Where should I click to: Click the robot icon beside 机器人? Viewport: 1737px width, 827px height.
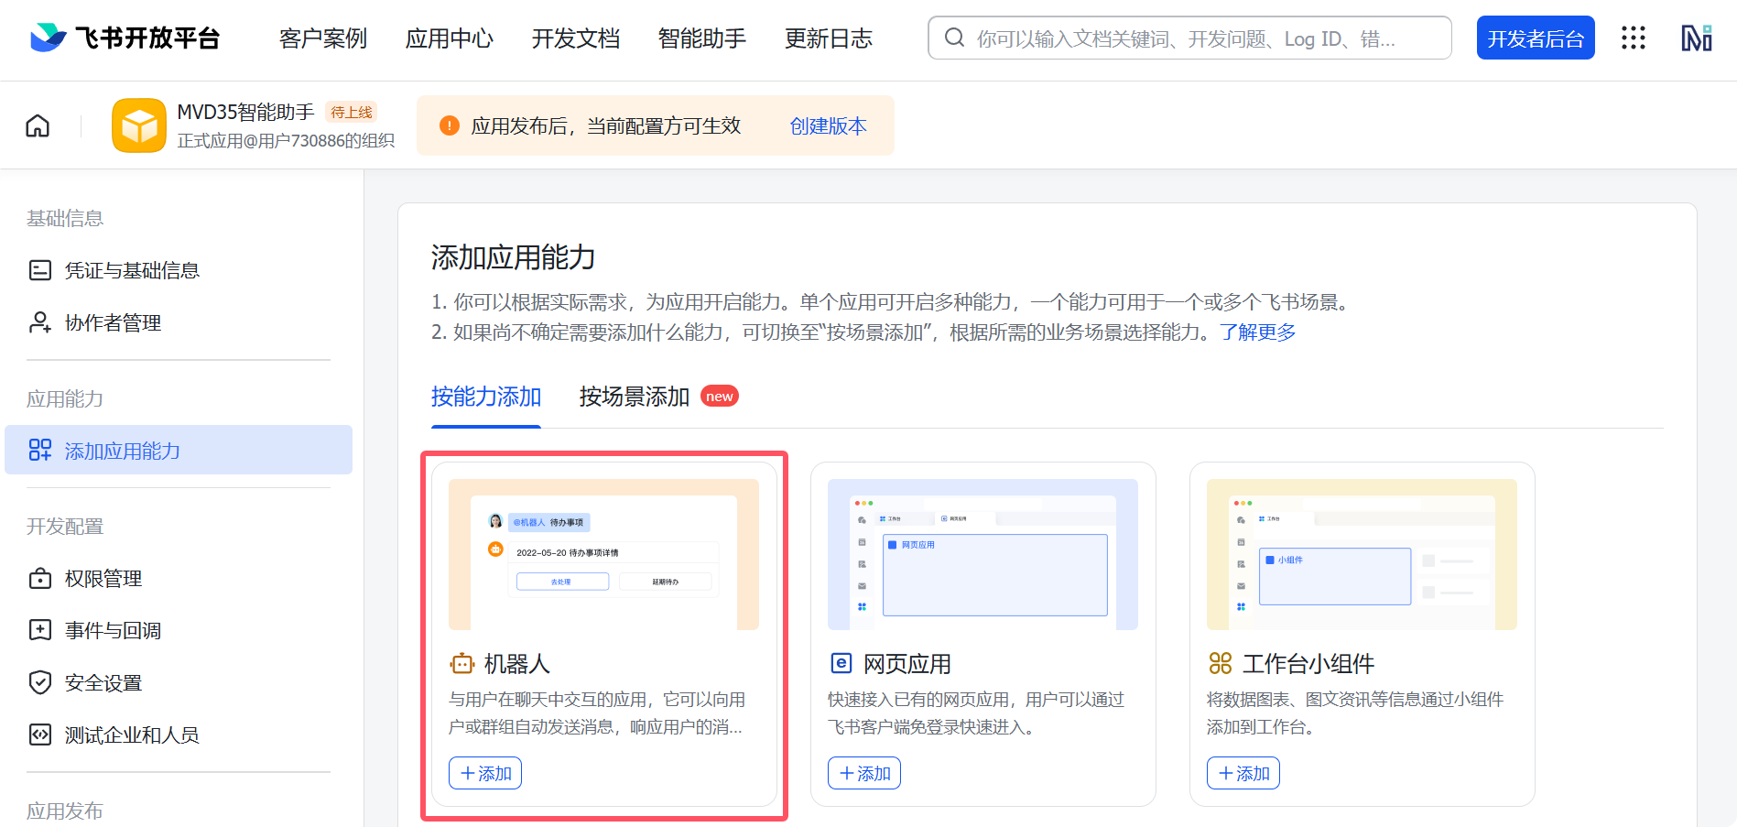462,663
